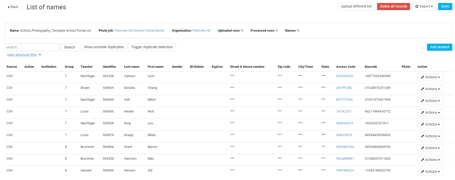Open Plainville HS (School Portal Demo) photo job link
Screen dimensions: 455x180
pos(139,31)
